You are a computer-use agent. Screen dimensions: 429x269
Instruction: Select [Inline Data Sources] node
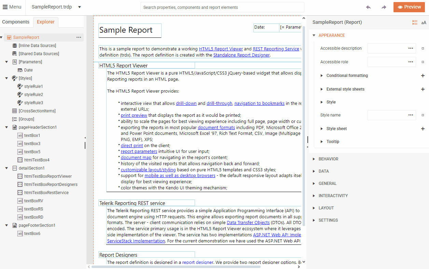(x=37, y=46)
